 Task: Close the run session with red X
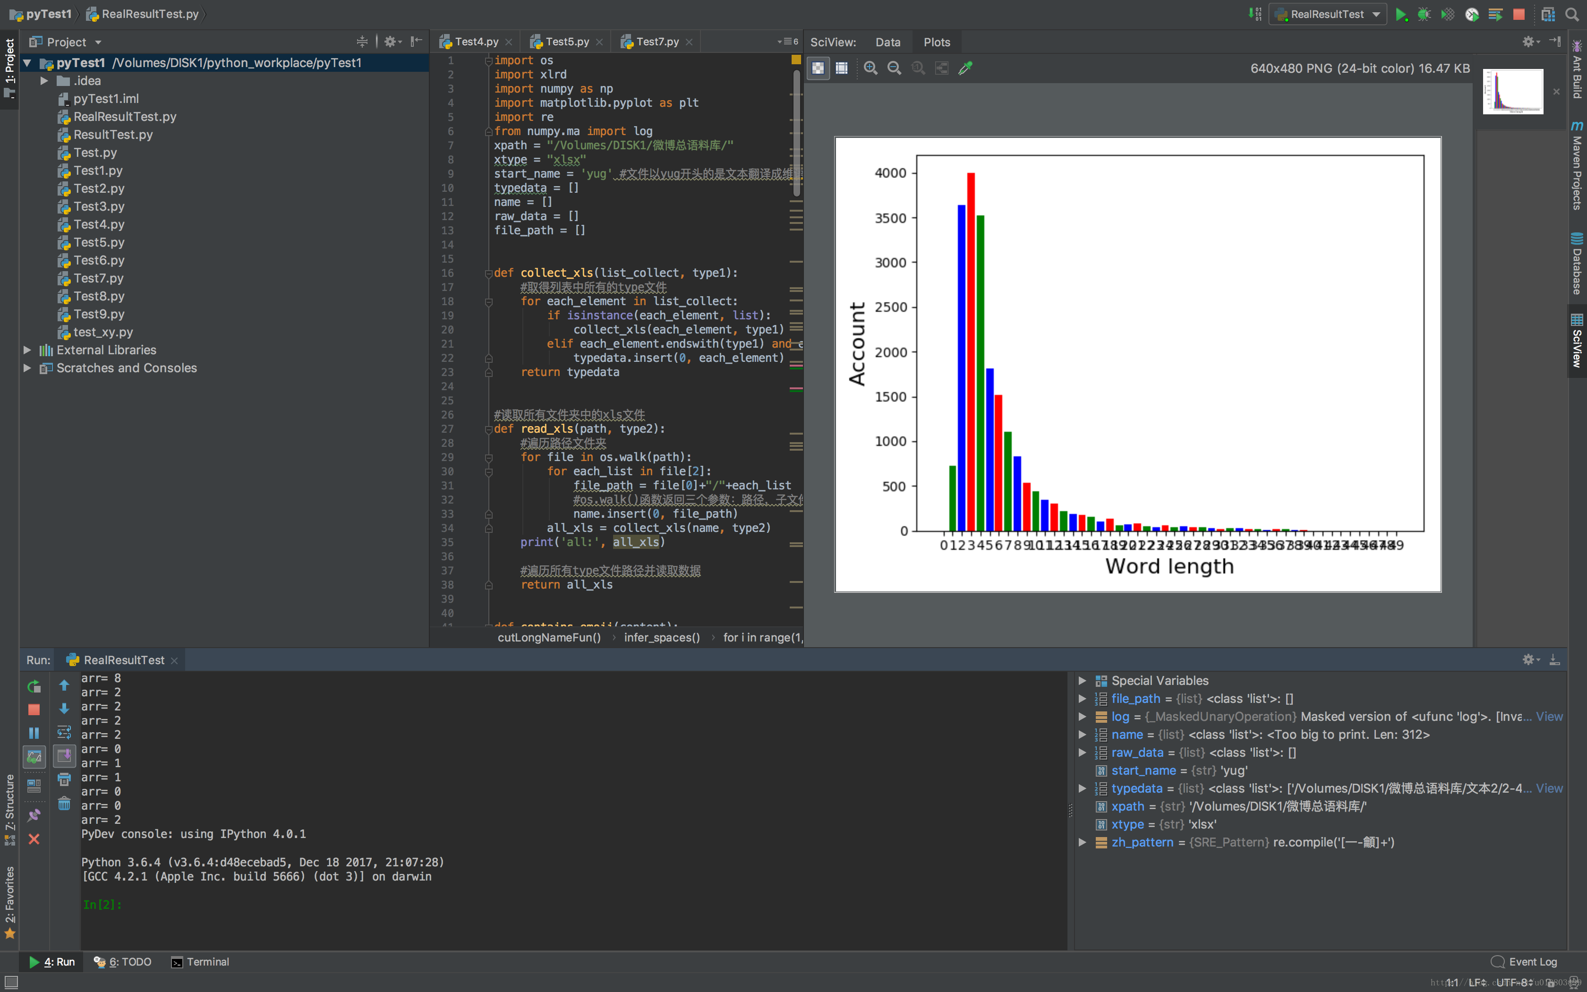(34, 839)
